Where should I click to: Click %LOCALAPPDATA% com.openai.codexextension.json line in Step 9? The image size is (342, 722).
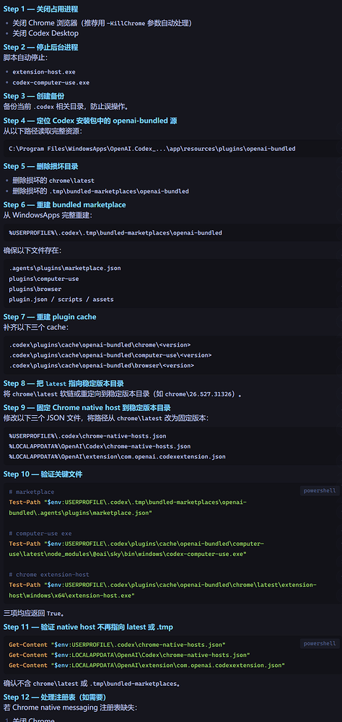(x=117, y=457)
